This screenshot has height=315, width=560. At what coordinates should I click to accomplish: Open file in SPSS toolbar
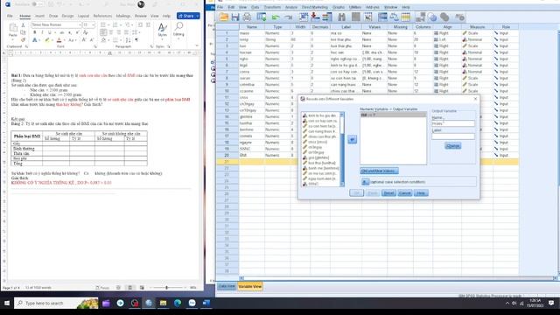pos(224,17)
